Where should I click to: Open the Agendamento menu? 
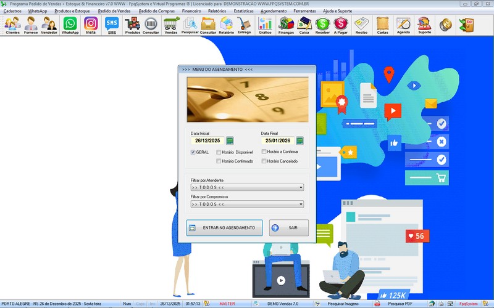274,11
